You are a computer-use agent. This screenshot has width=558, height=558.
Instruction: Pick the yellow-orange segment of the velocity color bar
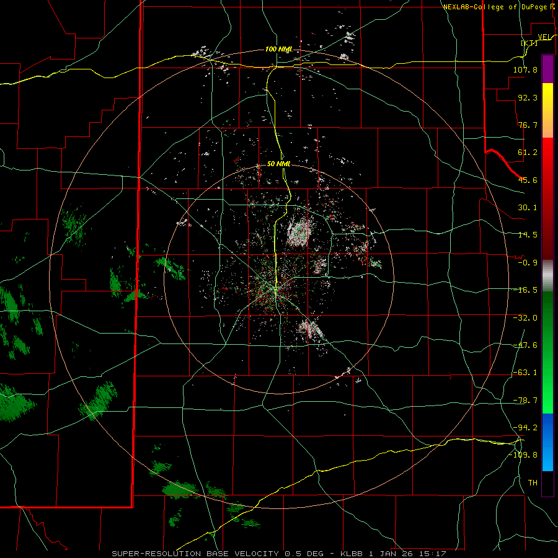point(547,110)
